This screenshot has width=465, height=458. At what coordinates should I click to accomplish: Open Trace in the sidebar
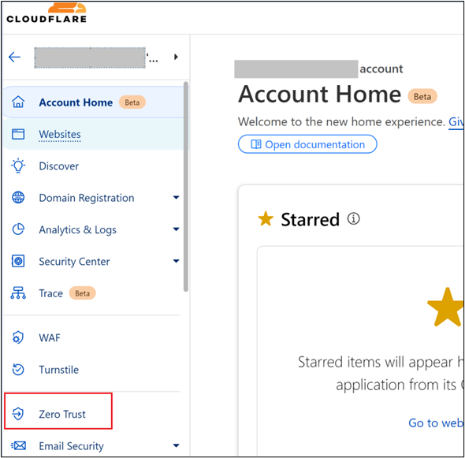pos(51,293)
